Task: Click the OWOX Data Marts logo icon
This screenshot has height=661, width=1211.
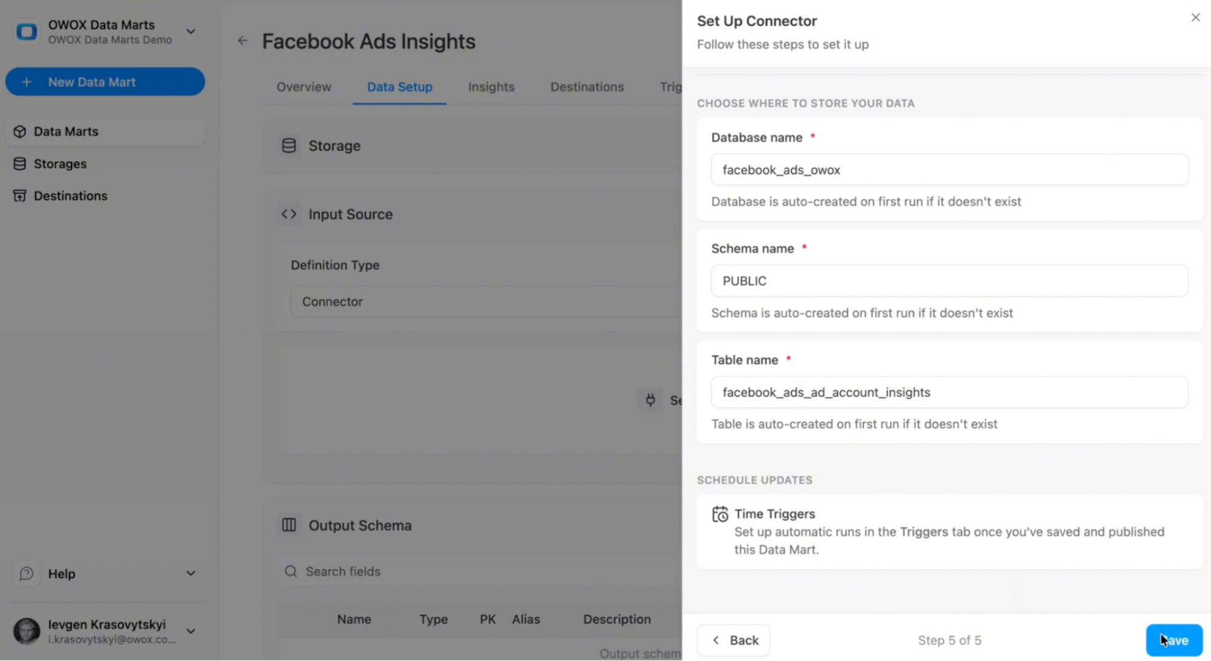Action: coord(26,31)
